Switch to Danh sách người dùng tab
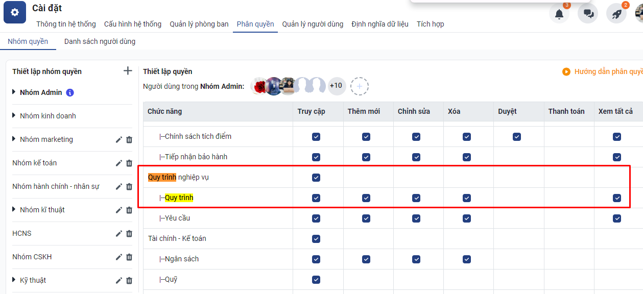This screenshot has width=643, height=294. pyautogui.click(x=100, y=41)
